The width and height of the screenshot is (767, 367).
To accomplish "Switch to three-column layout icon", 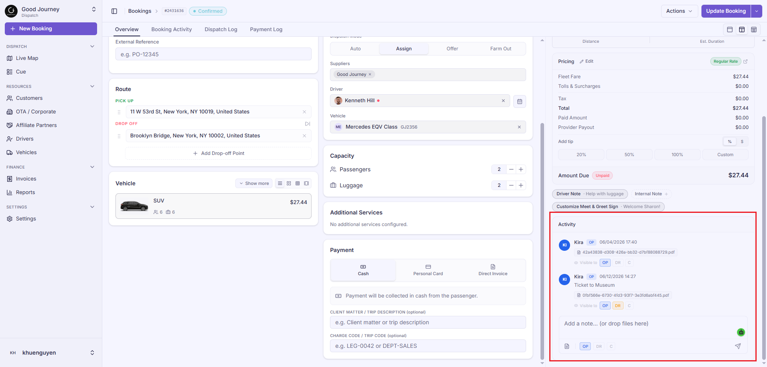I will (x=754, y=30).
